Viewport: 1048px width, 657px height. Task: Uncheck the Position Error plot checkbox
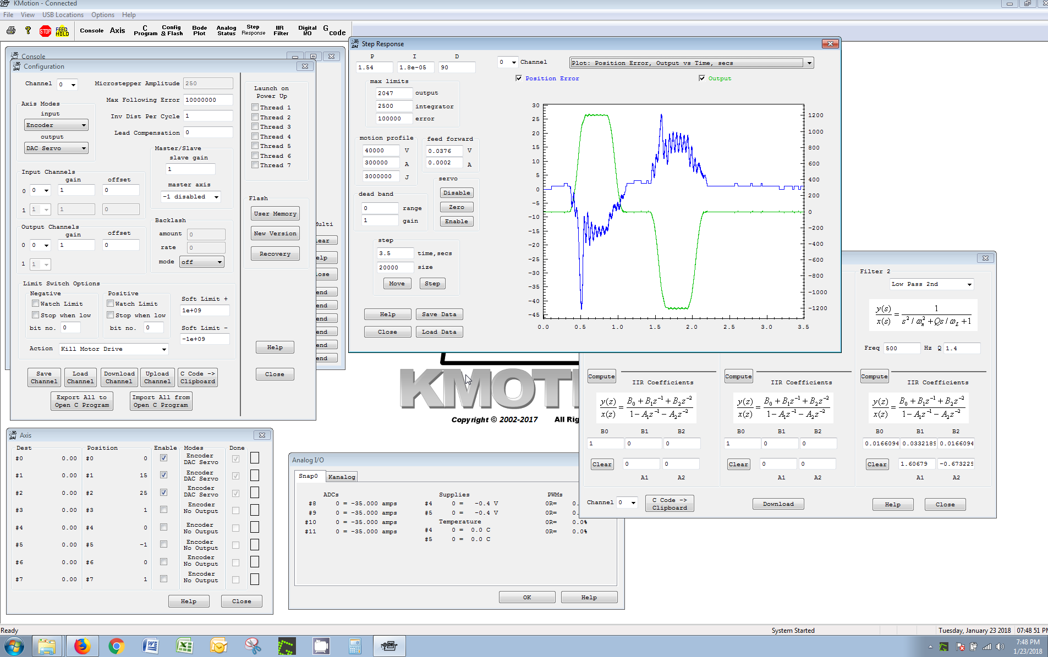519,79
